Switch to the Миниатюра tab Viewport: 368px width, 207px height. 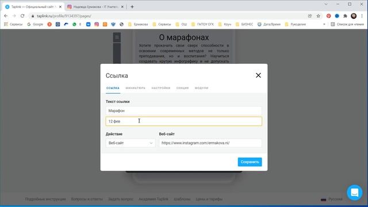136,88
